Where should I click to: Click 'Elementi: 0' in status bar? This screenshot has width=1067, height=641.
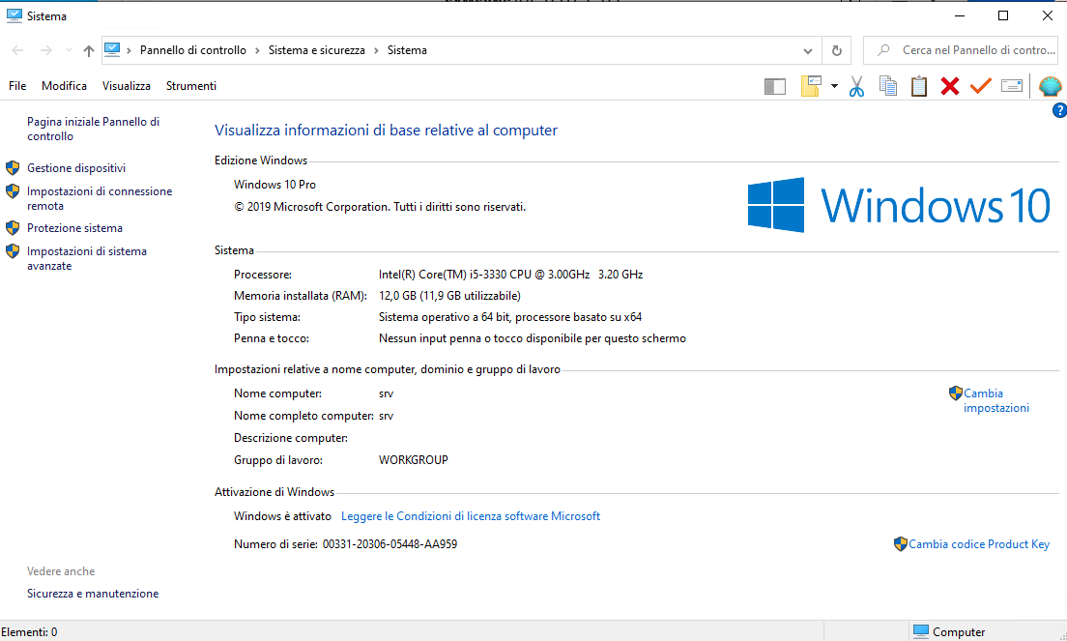[x=29, y=632]
